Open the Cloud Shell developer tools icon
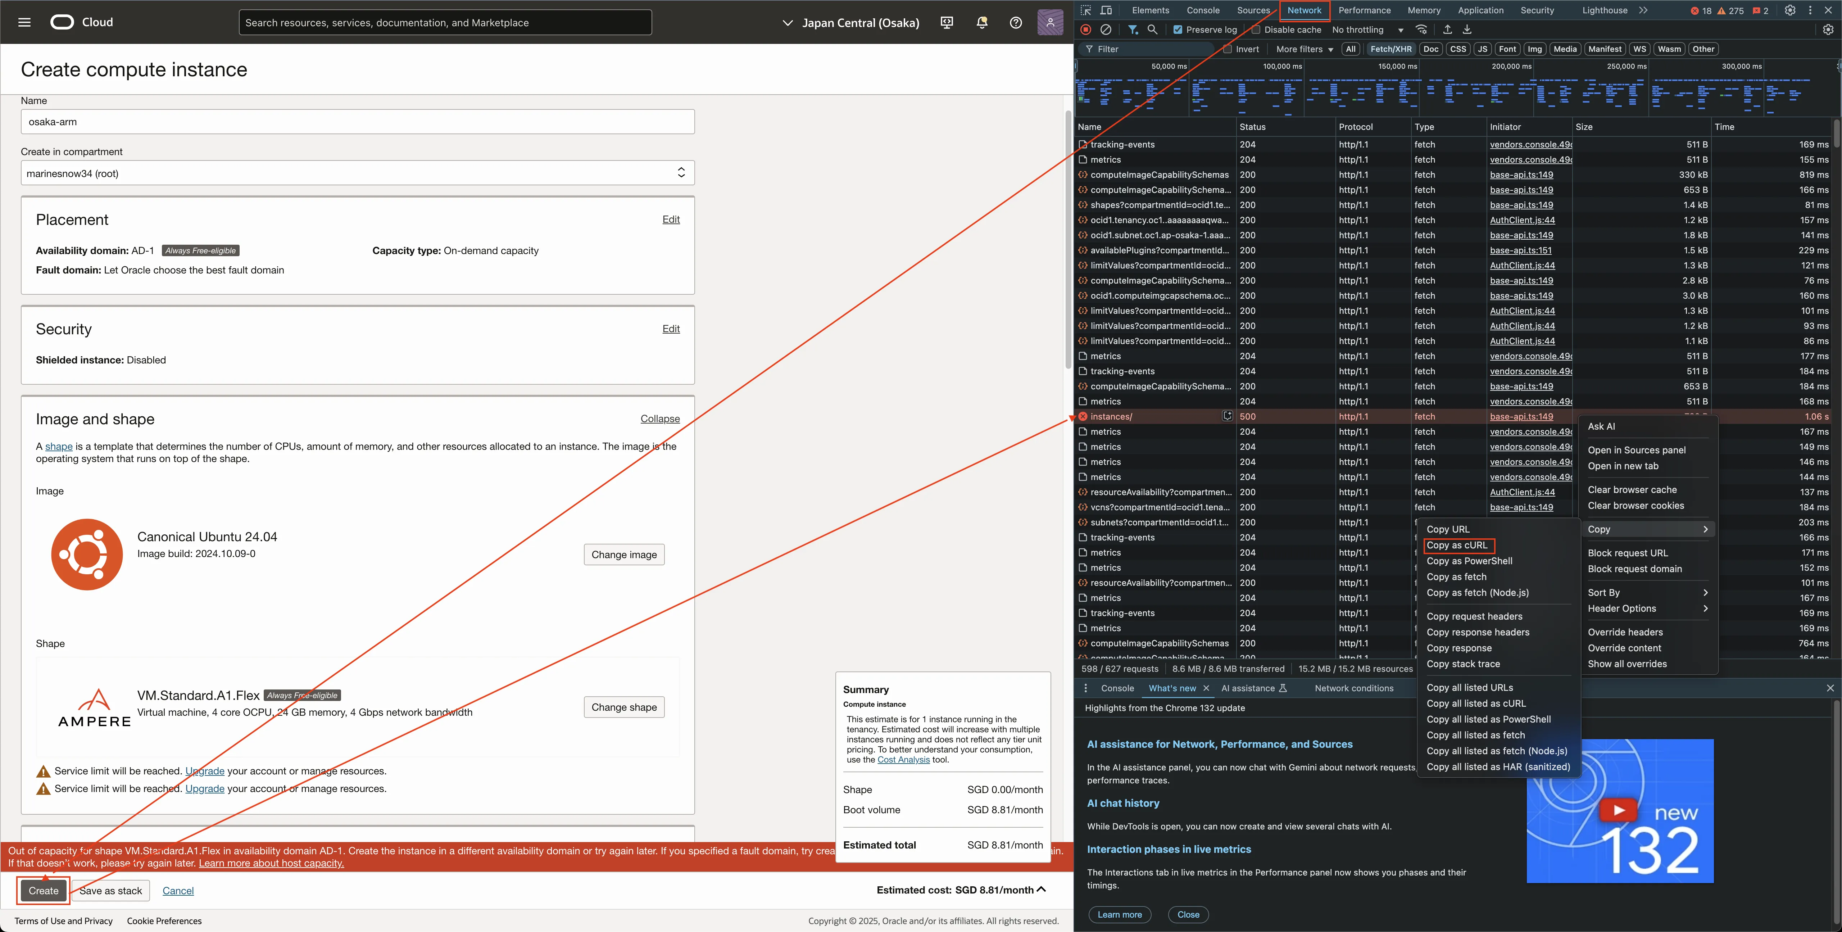 [x=947, y=22]
